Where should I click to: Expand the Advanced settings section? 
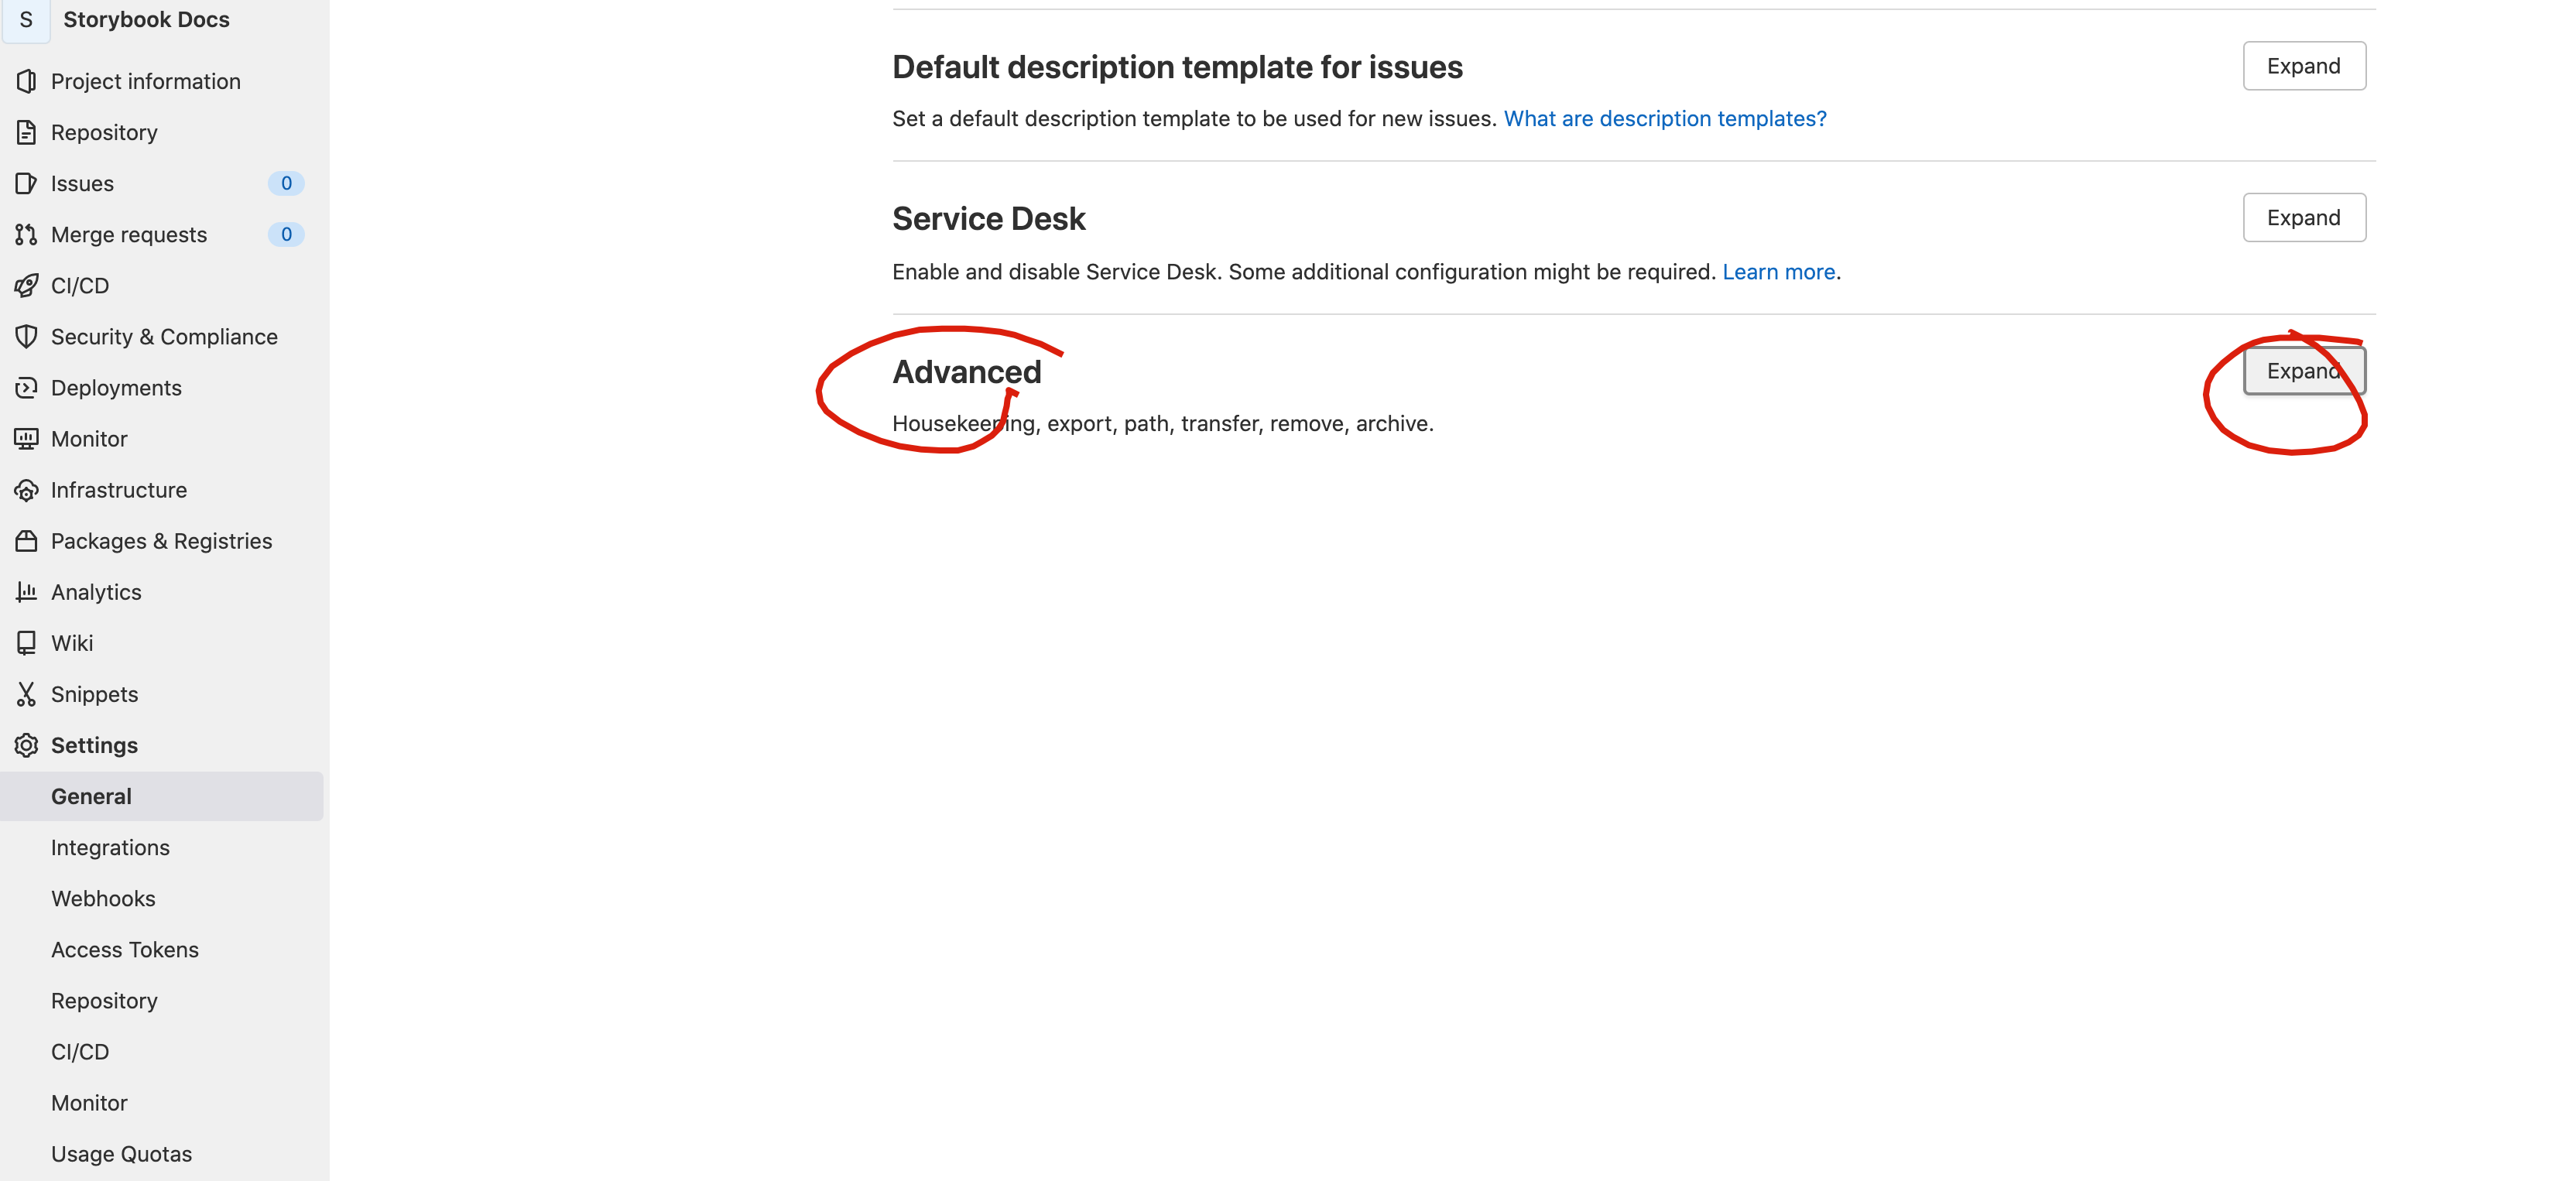click(x=2302, y=370)
